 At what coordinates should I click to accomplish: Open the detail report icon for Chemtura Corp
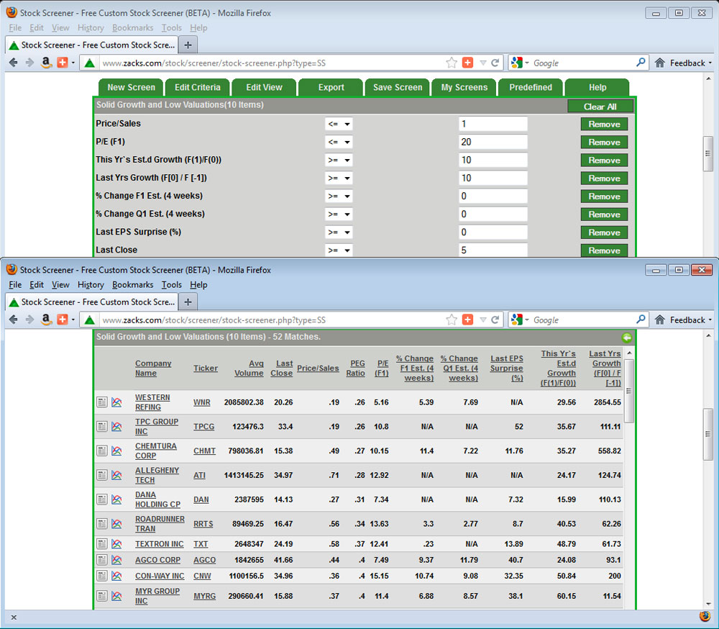[102, 451]
